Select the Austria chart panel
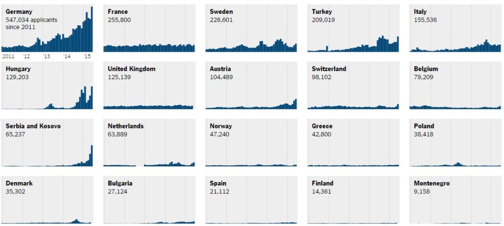The image size is (504, 226). 252,85
